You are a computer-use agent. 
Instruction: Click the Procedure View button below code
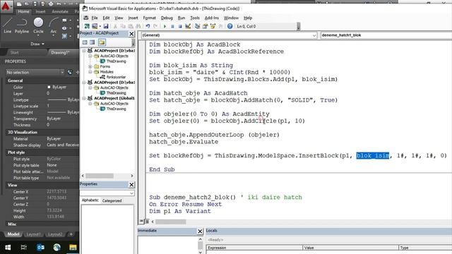[x=141, y=221]
